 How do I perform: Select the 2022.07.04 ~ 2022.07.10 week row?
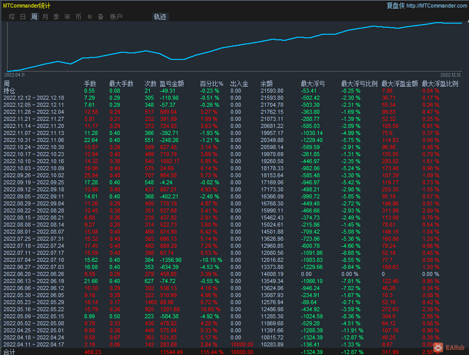click(x=34, y=259)
